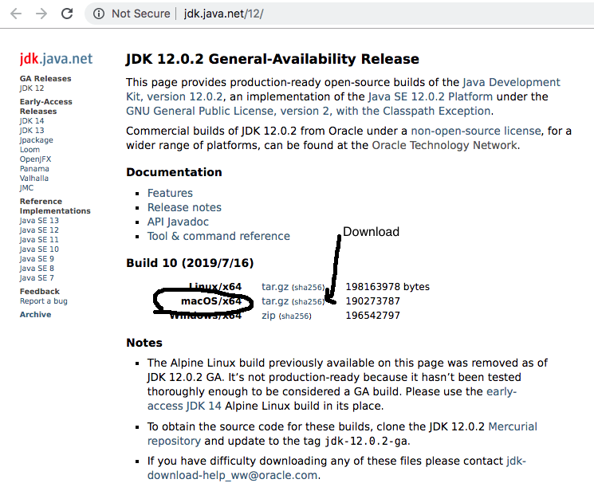Open Java SE 10 reference implementation
Viewport: 594px width, 487px height.
pyautogui.click(x=39, y=249)
